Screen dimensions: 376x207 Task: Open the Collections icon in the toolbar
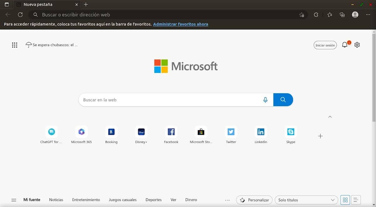[x=342, y=14]
